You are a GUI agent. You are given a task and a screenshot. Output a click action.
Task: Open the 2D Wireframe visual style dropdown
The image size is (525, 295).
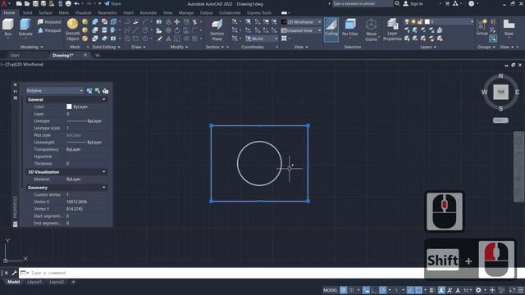pyautogui.click(x=301, y=22)
